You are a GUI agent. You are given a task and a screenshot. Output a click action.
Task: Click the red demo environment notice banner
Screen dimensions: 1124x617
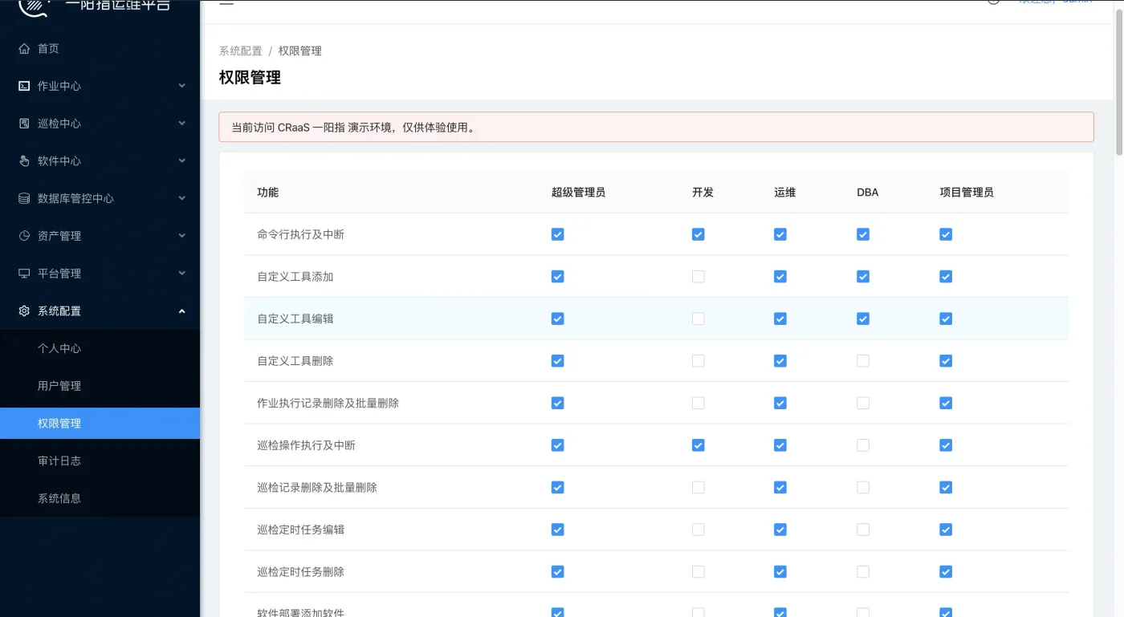click(x=656, y=127)
